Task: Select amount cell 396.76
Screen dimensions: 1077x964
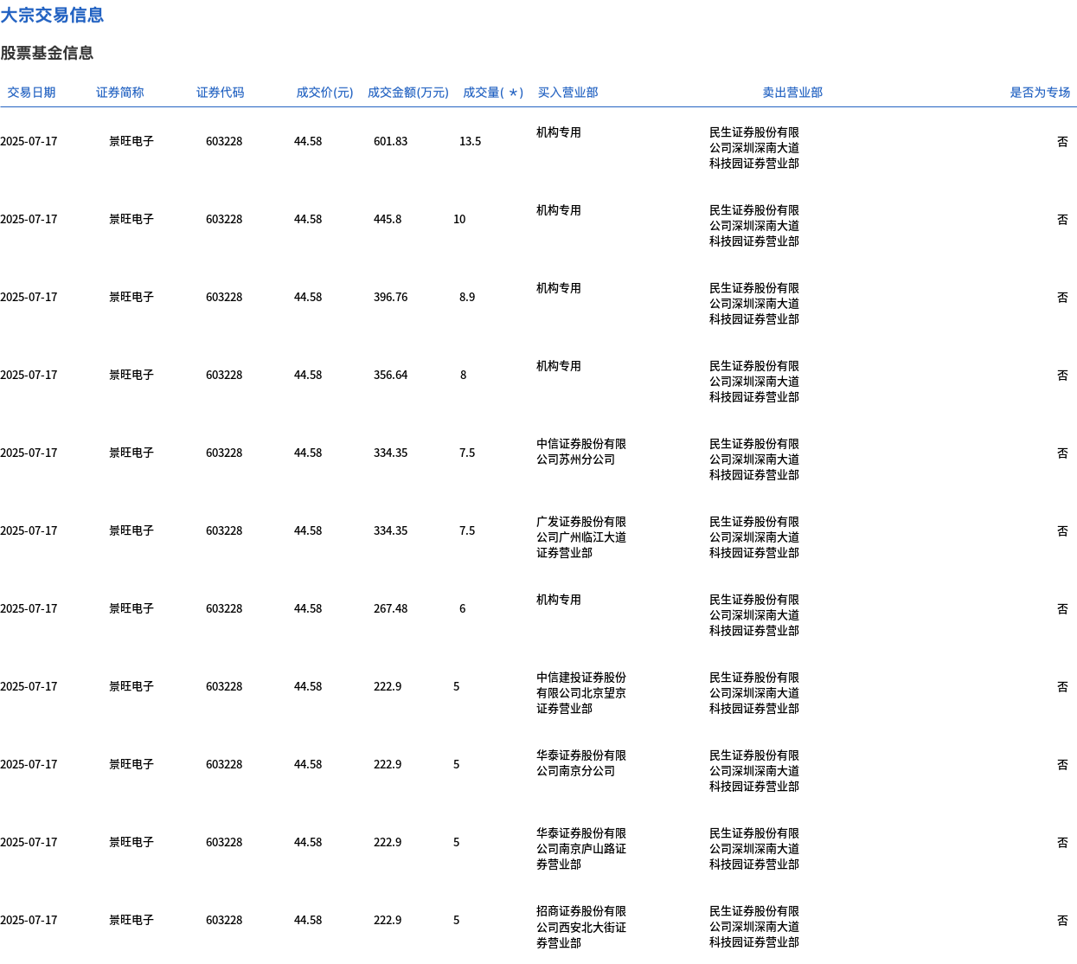Action: 390,297
